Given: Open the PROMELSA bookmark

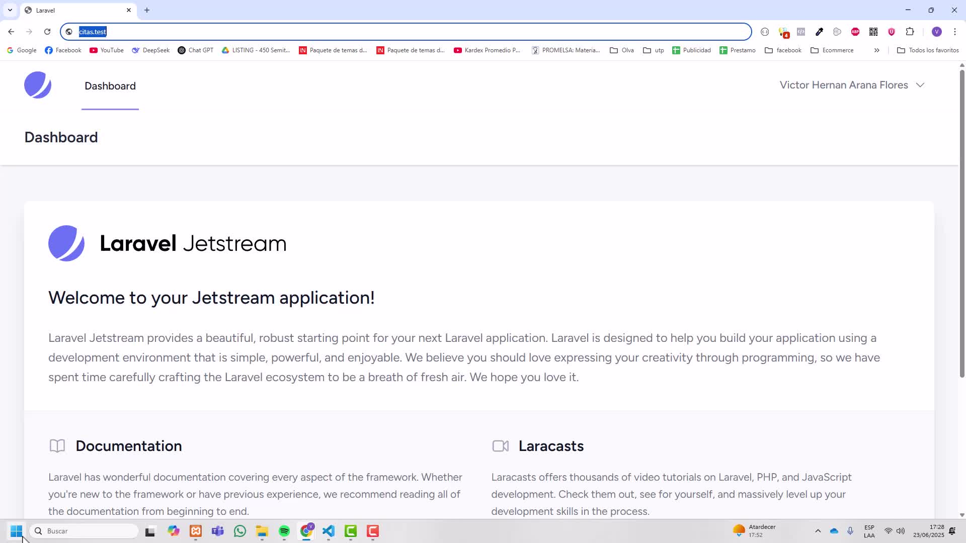Looking at the screenshot, I should (x=566, y=50).
